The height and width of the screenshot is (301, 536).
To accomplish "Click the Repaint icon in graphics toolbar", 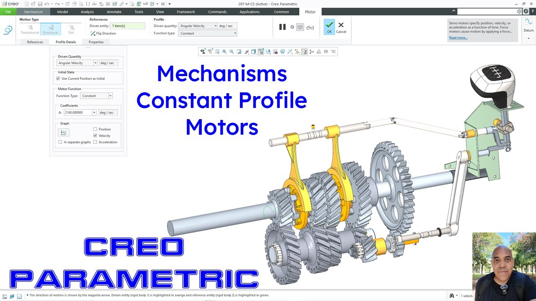I will 239,51.
